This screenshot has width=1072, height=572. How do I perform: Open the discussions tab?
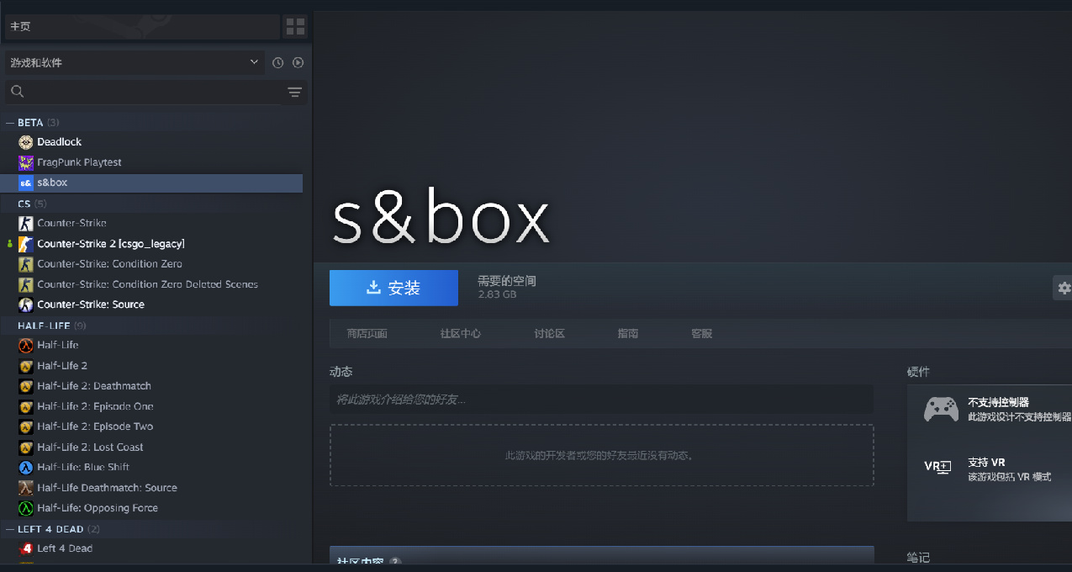coord(550,334)
